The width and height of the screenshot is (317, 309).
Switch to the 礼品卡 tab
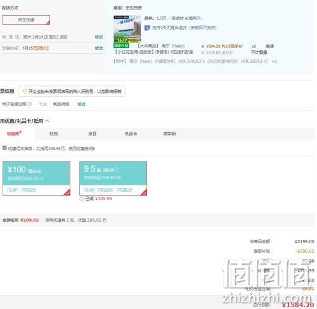coord(131,134)
